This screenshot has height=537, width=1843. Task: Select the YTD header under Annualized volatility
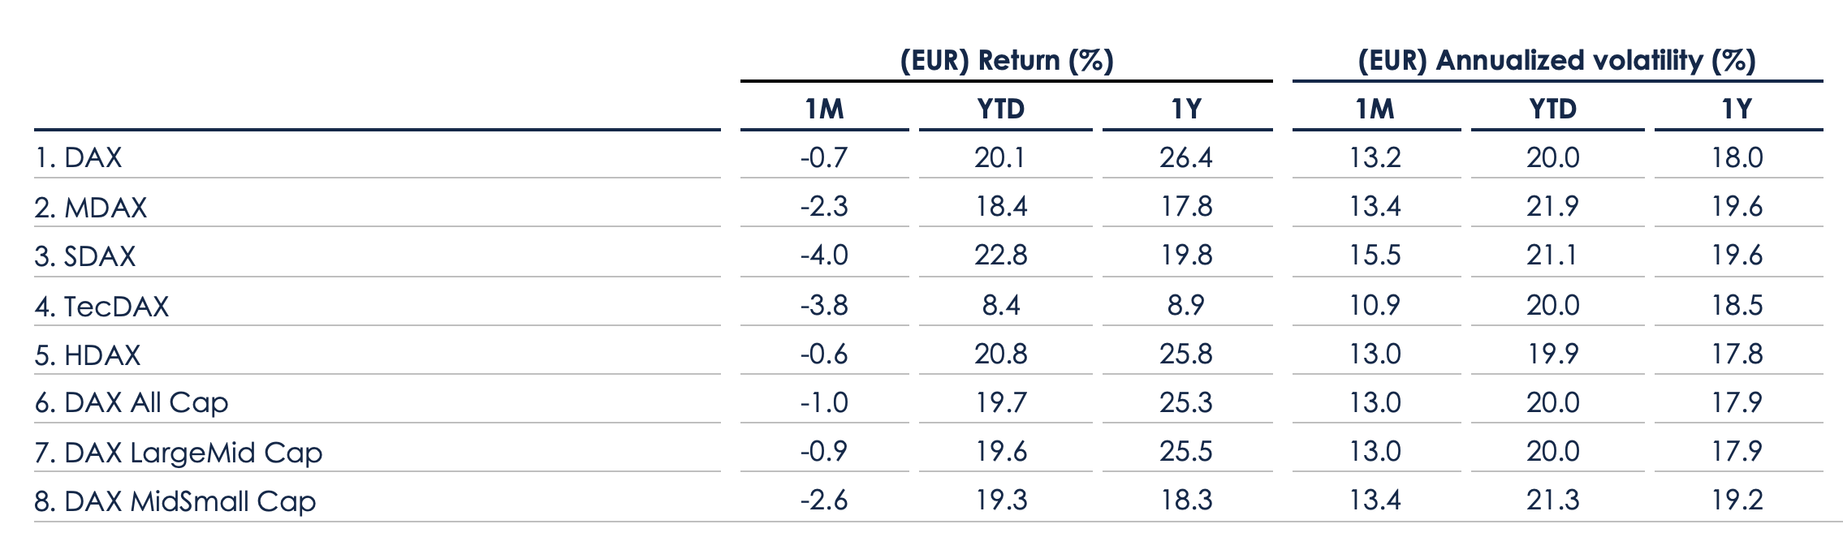point(1552,109)
